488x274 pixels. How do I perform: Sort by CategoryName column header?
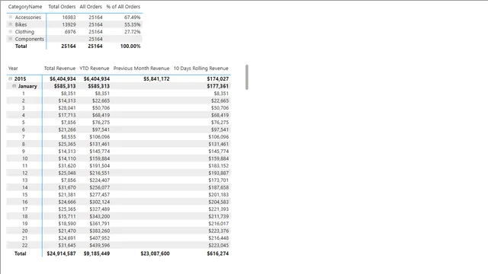tap(25, 7)
